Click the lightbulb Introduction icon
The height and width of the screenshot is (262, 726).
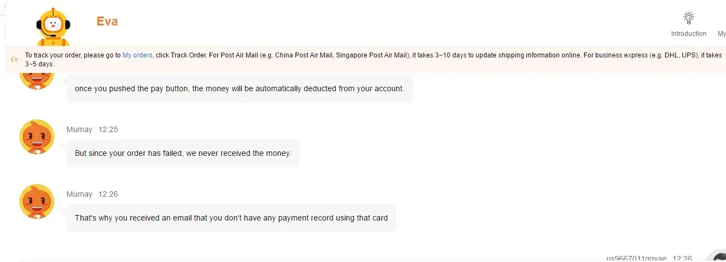click(x=688, y=18)
